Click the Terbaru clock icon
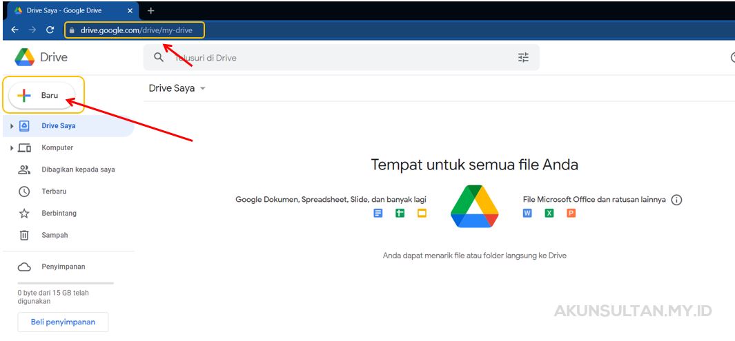This screenshot has height=341, width=735. coord(24,192)
